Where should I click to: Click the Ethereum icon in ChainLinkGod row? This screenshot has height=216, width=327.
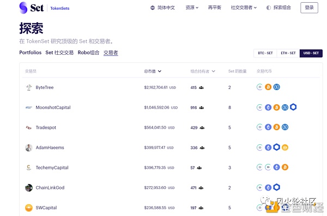click(x=268, y=188)
